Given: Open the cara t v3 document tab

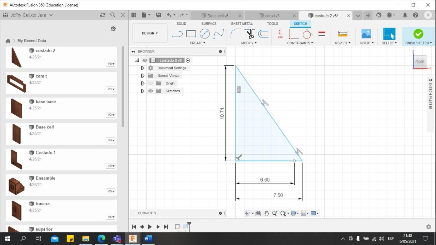Looking at the screenshot, I should [x=272, y=16].
